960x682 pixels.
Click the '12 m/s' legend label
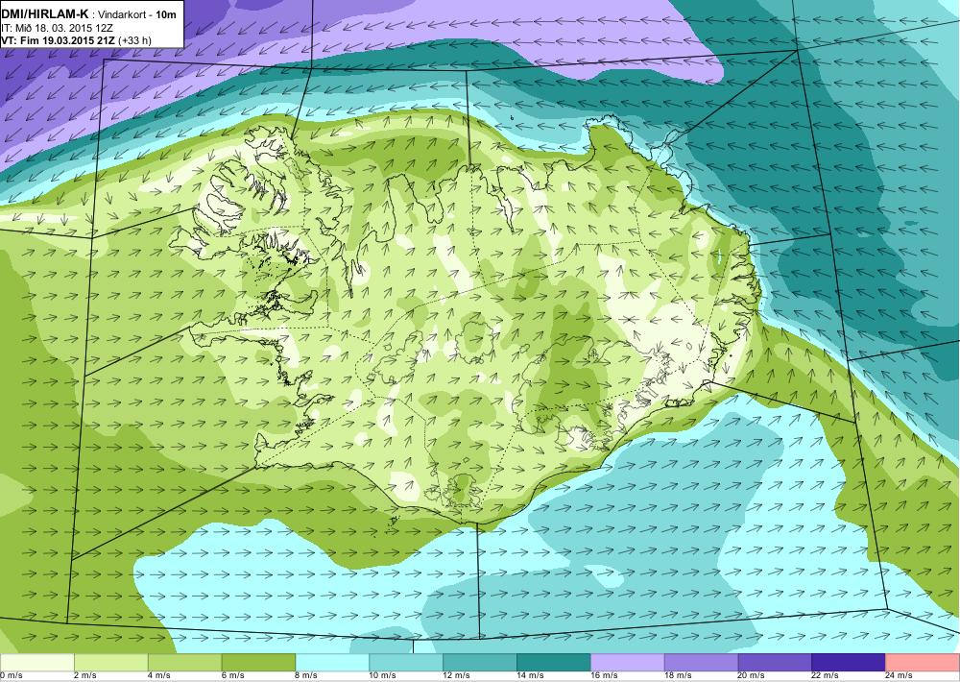tap(456, 676)
